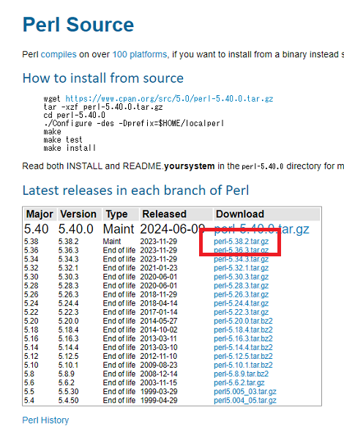Download perl-5.8.9.tar.bz2
Image resolution: width=344 pixels, height=427 pixels.
pos(241,374)
